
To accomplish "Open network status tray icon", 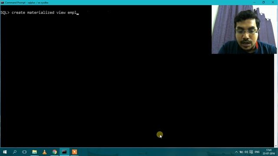I will pyautogui.click(x=242, y=152).
